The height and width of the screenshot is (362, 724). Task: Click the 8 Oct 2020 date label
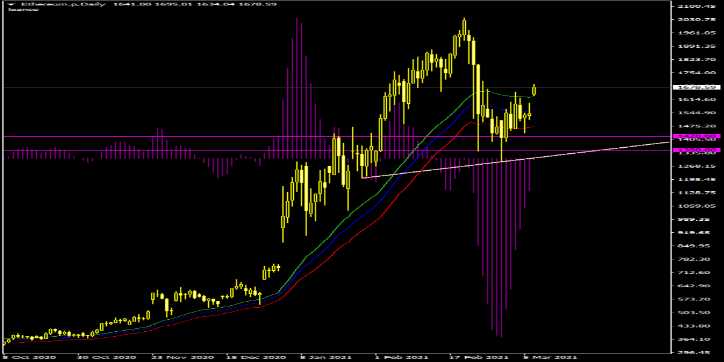29,357
